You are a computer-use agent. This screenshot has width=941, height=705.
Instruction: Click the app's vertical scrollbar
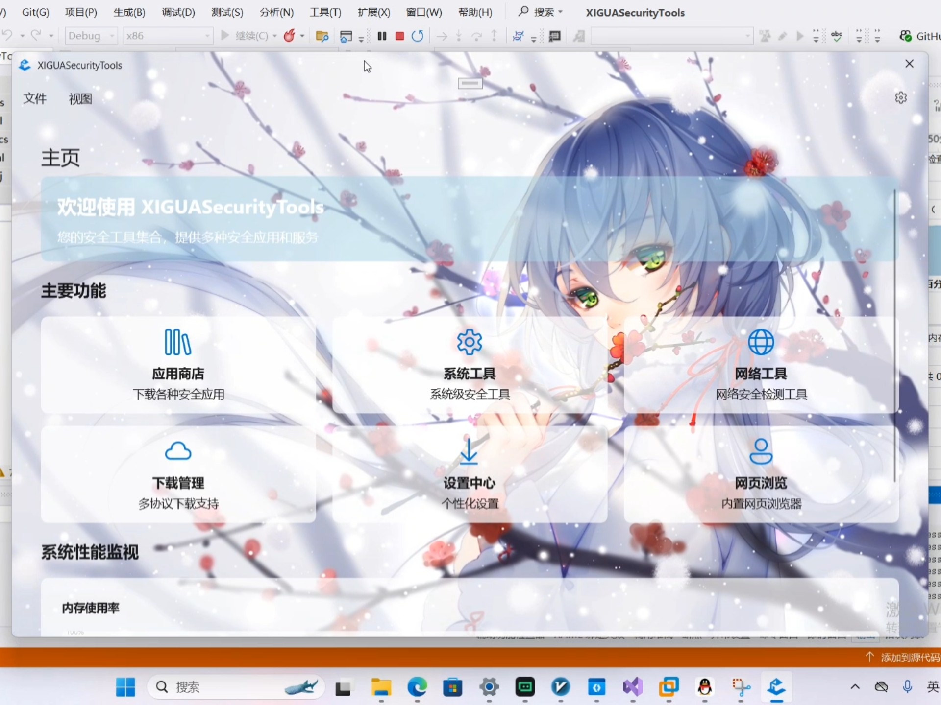click(x=895, y=336)
